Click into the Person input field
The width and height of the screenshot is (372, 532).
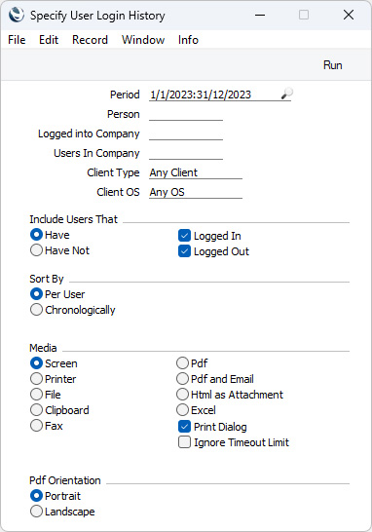click(186, 114)
